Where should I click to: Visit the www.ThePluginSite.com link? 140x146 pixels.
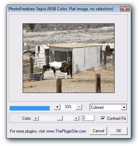point(66,131)
